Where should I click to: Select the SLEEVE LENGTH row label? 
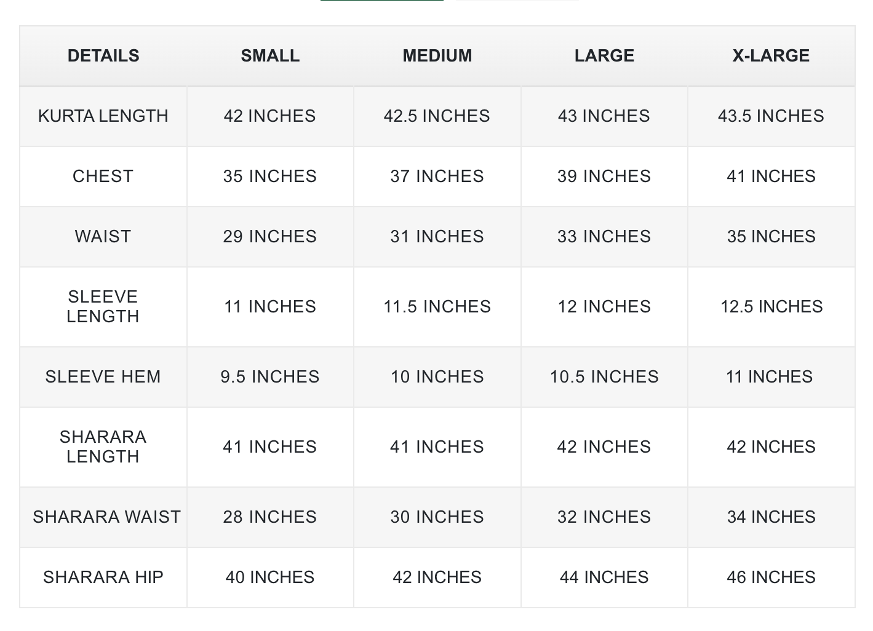click(x=103, y=307)
